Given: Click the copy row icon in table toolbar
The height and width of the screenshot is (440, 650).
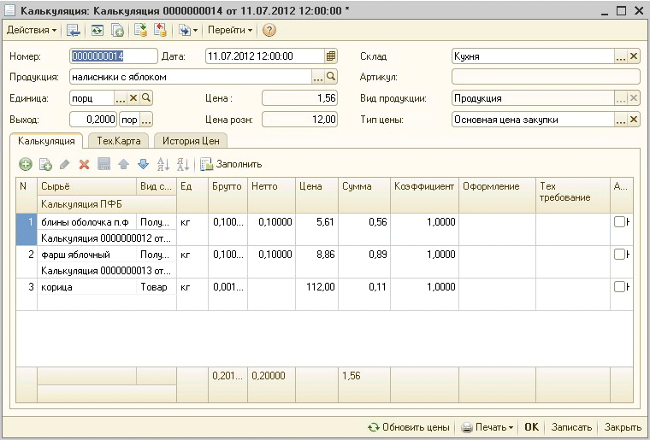Looking at the screenshot, I should coord(45,164).
